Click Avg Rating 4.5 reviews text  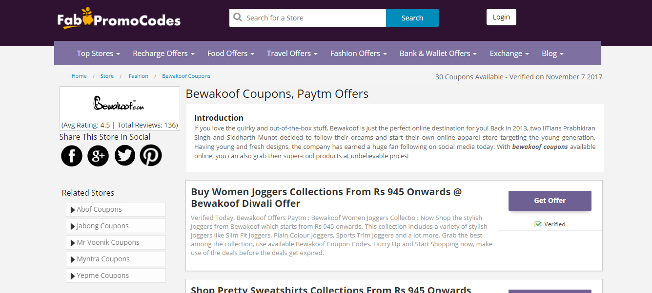tap(120, 125)
